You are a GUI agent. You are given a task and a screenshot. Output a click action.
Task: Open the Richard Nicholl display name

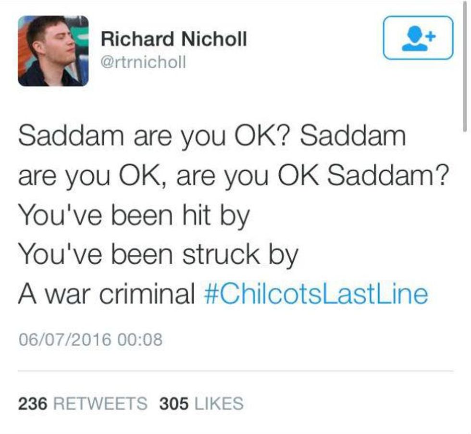(x=174, y=39)
